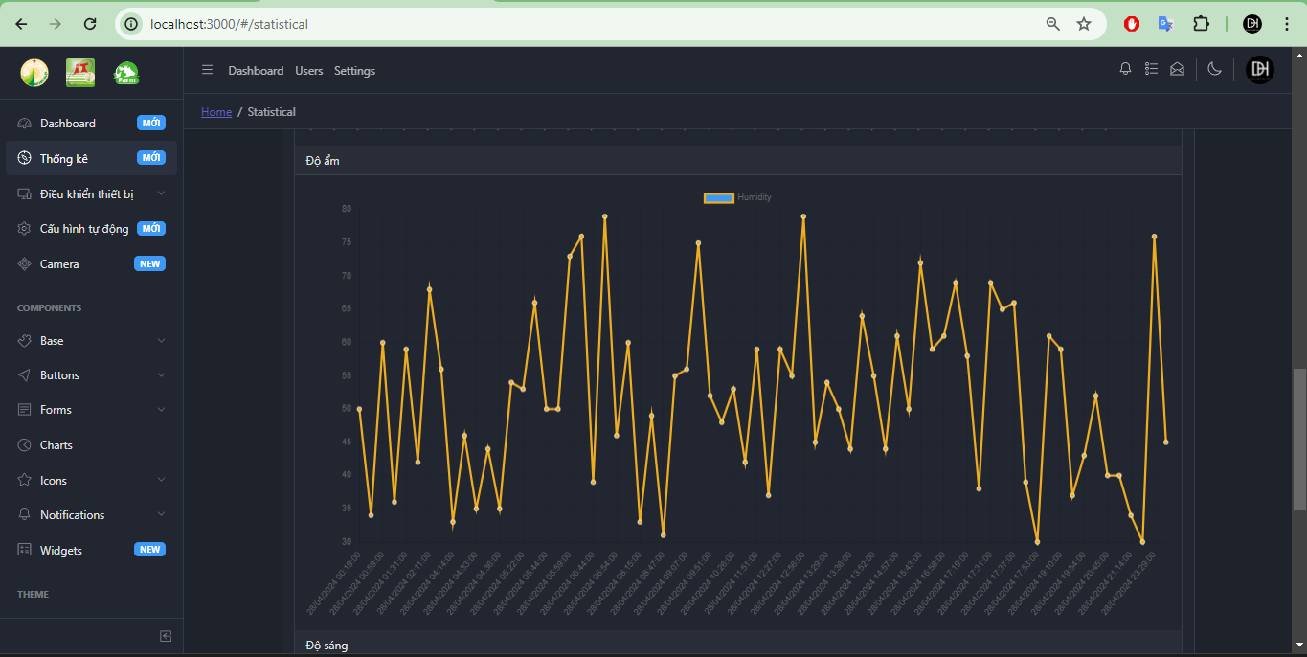
Task: Select Thống kê sidebar item
Action: pos(92,158)
